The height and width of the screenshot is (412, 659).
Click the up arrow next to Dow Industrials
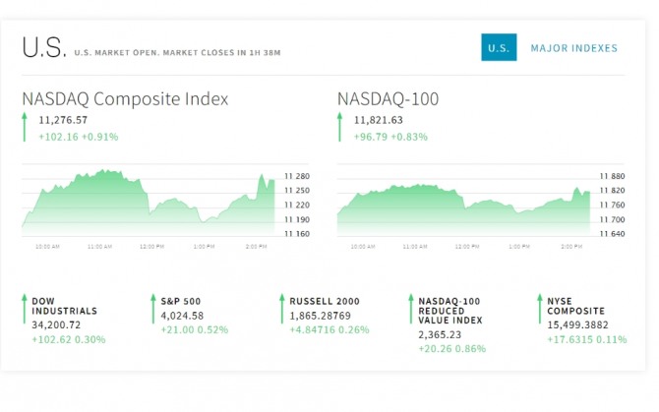25,309
